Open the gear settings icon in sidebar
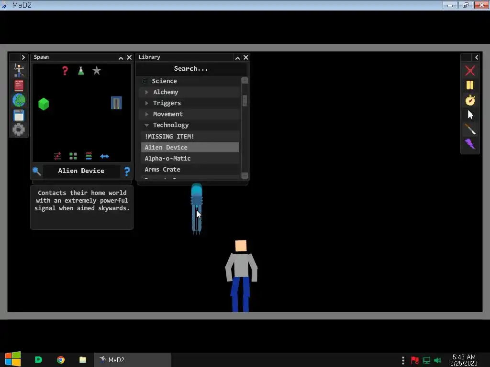This screenshot has height=367, width=490. [x=19, y=130]
